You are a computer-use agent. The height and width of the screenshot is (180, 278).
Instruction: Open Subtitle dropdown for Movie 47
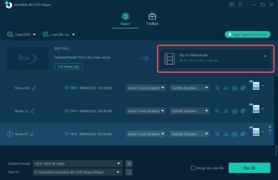(x=189, y=134)
